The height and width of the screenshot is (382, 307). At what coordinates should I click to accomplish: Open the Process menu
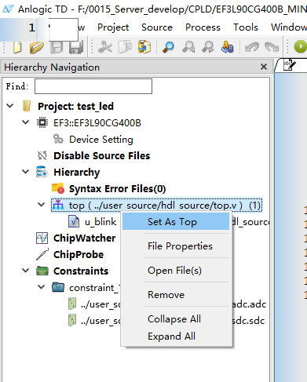[x=203, y=27]
